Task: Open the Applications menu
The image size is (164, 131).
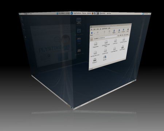Action: click(x=77, y=13)
